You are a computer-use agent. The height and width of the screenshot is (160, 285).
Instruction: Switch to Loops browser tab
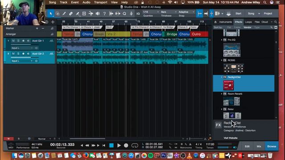(x=248, y=22)
